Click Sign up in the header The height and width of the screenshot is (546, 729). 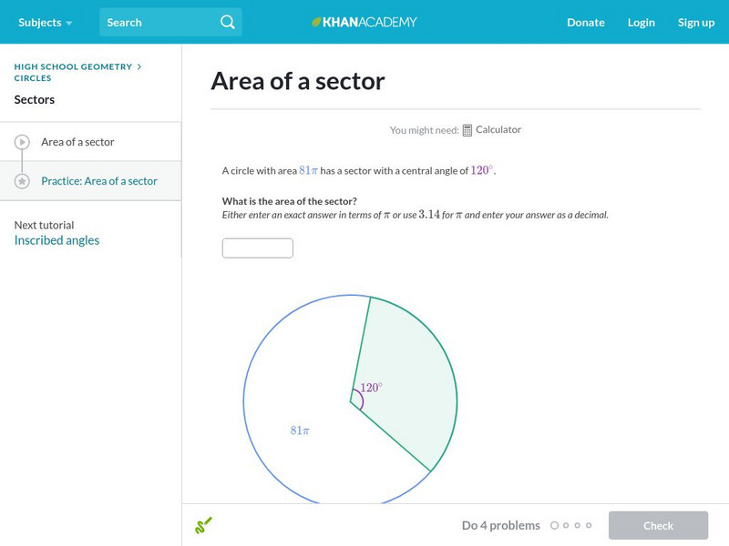pos(695,22)
